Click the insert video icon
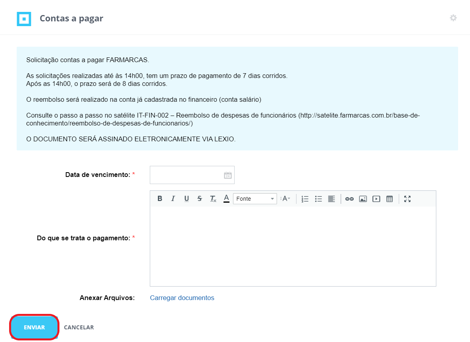The image size is (470, 342). pos(376,199)
